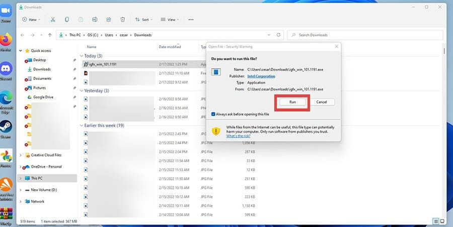Open the New dropdown menu
The width and height of the screenshot is (453, 227).
tap(32, 20)
